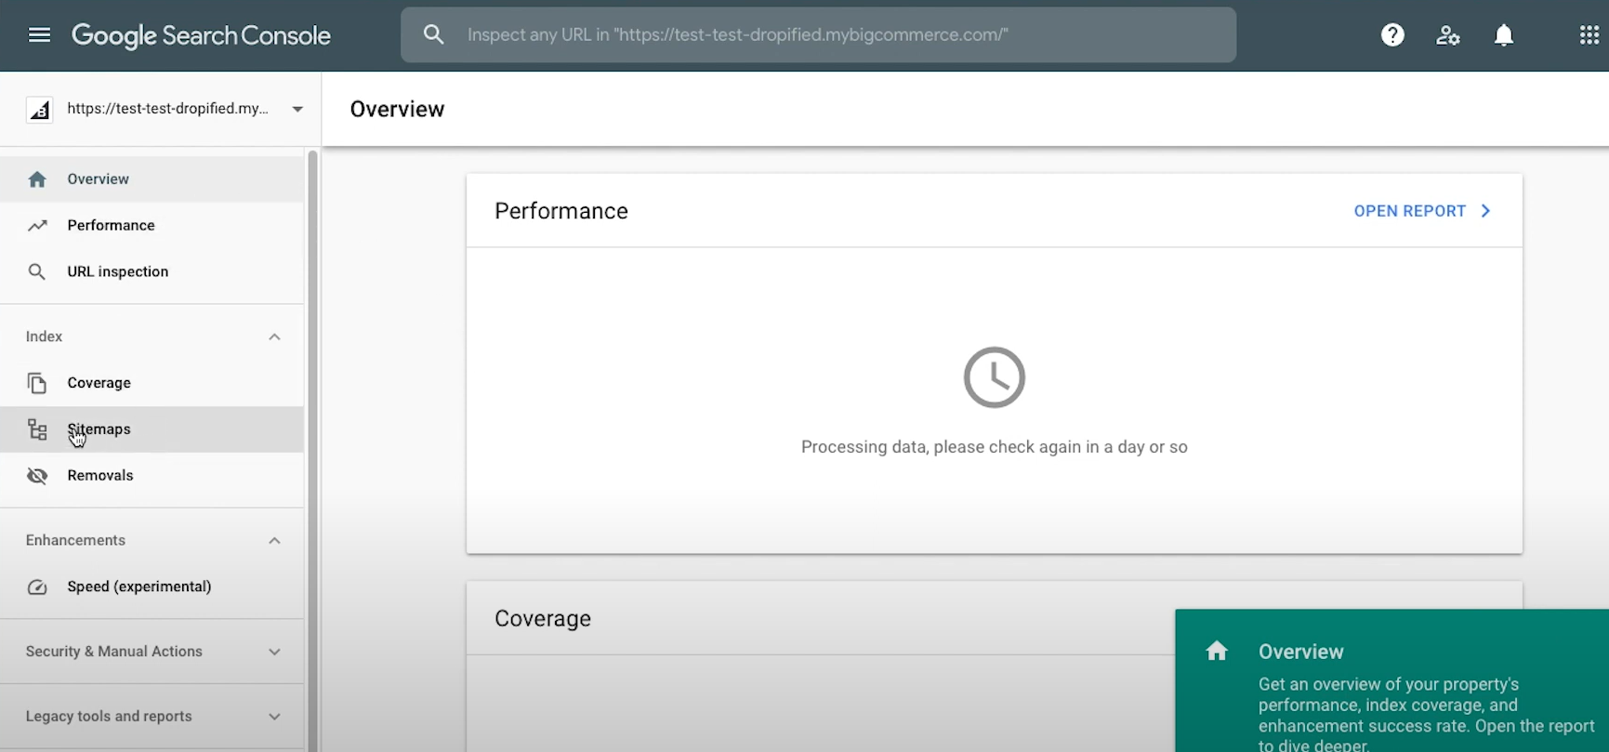Click the Speed gauge icon
The height and width of the screenshot is (752, 1609).
pos(37,587)
